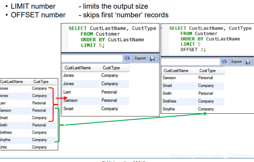Screen dimensions: 254x162
Task: Select 'Smythe' name in full Customer table
Action: click(x=5, y=140)
